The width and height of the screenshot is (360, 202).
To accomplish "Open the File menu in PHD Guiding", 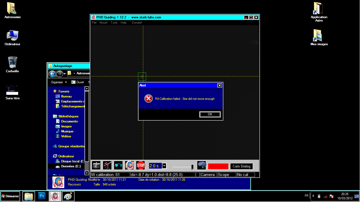I will click(x=94, y=23).
